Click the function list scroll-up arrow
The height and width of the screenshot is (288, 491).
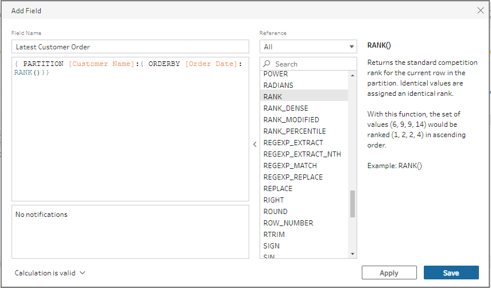(x=353, y=75)
